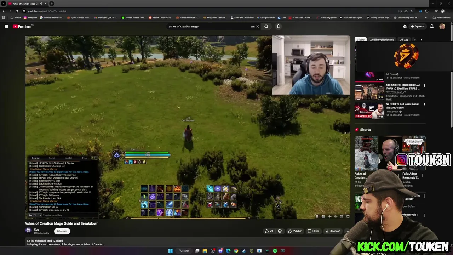Go back with the browser back arrow

click(x=4, y=11)
